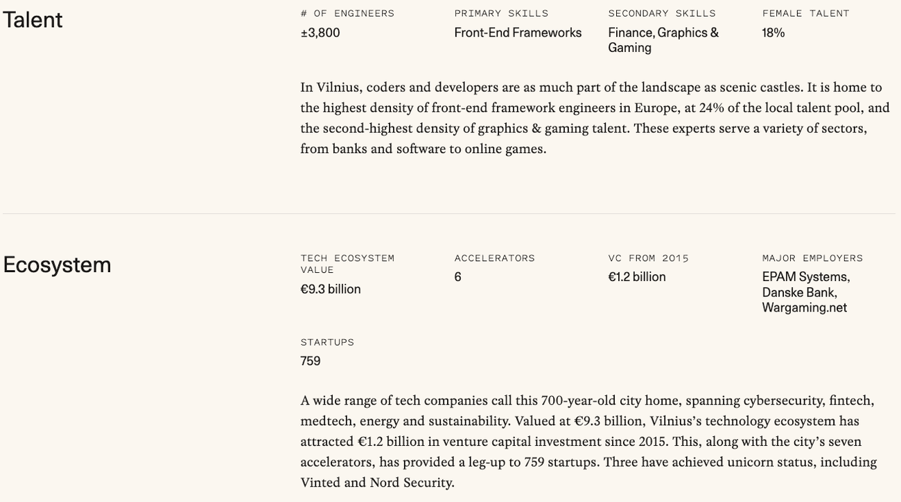Click the 18% female talent figure
The height and width of the screenshot is (502, 901).
773,33
